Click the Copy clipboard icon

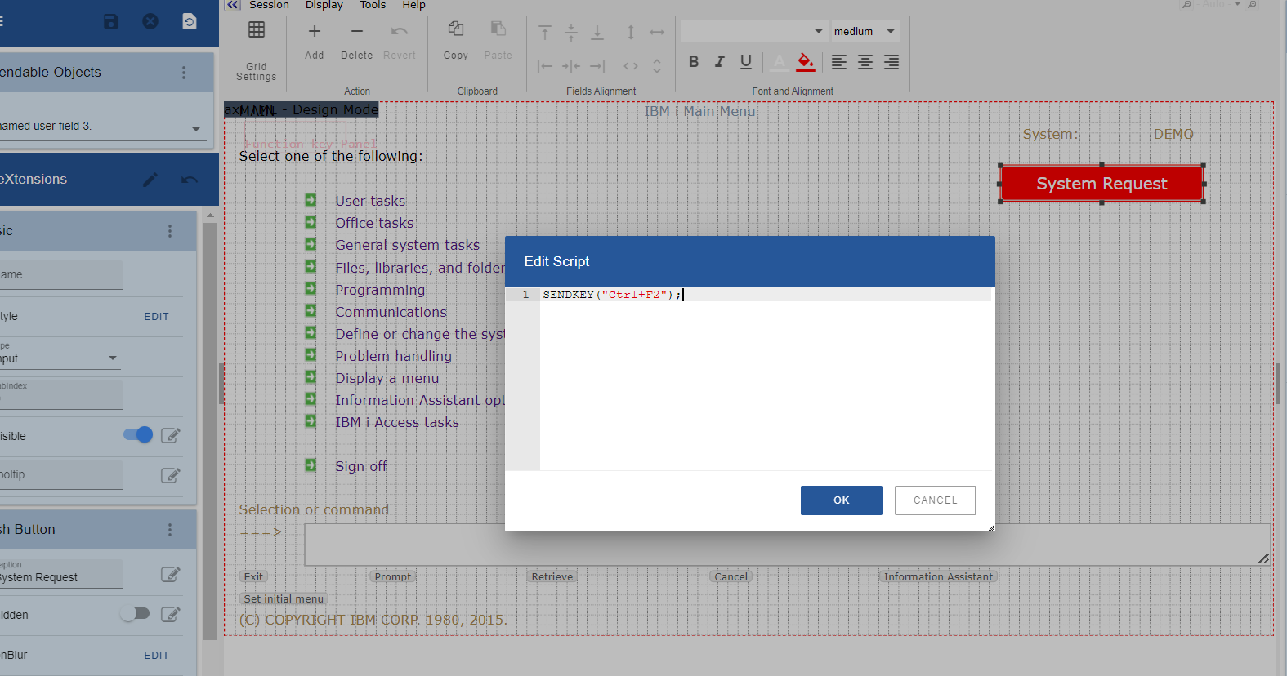456,30
